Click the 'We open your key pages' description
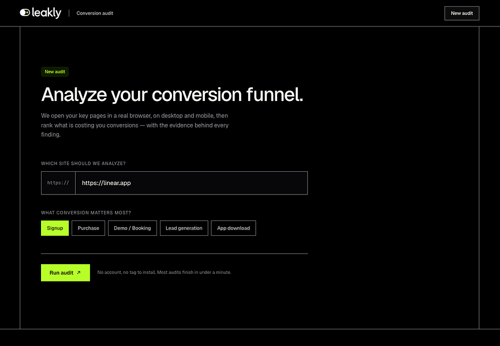The height and width of the screenshot is (346, 500). click(x=135, y=125)
